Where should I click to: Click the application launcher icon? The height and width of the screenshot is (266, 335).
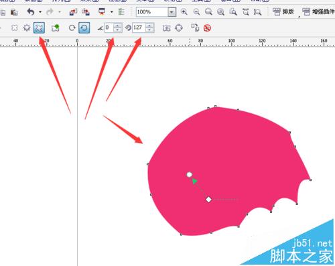pyautogui.click(x=102, y=12)
